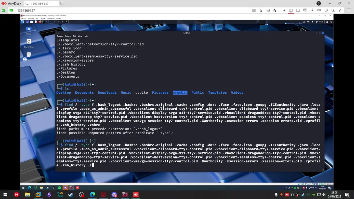This screenshot has height=199, width=354.
Task: Click the AnyDesk privacy mode icon
Action: (254, 11)
